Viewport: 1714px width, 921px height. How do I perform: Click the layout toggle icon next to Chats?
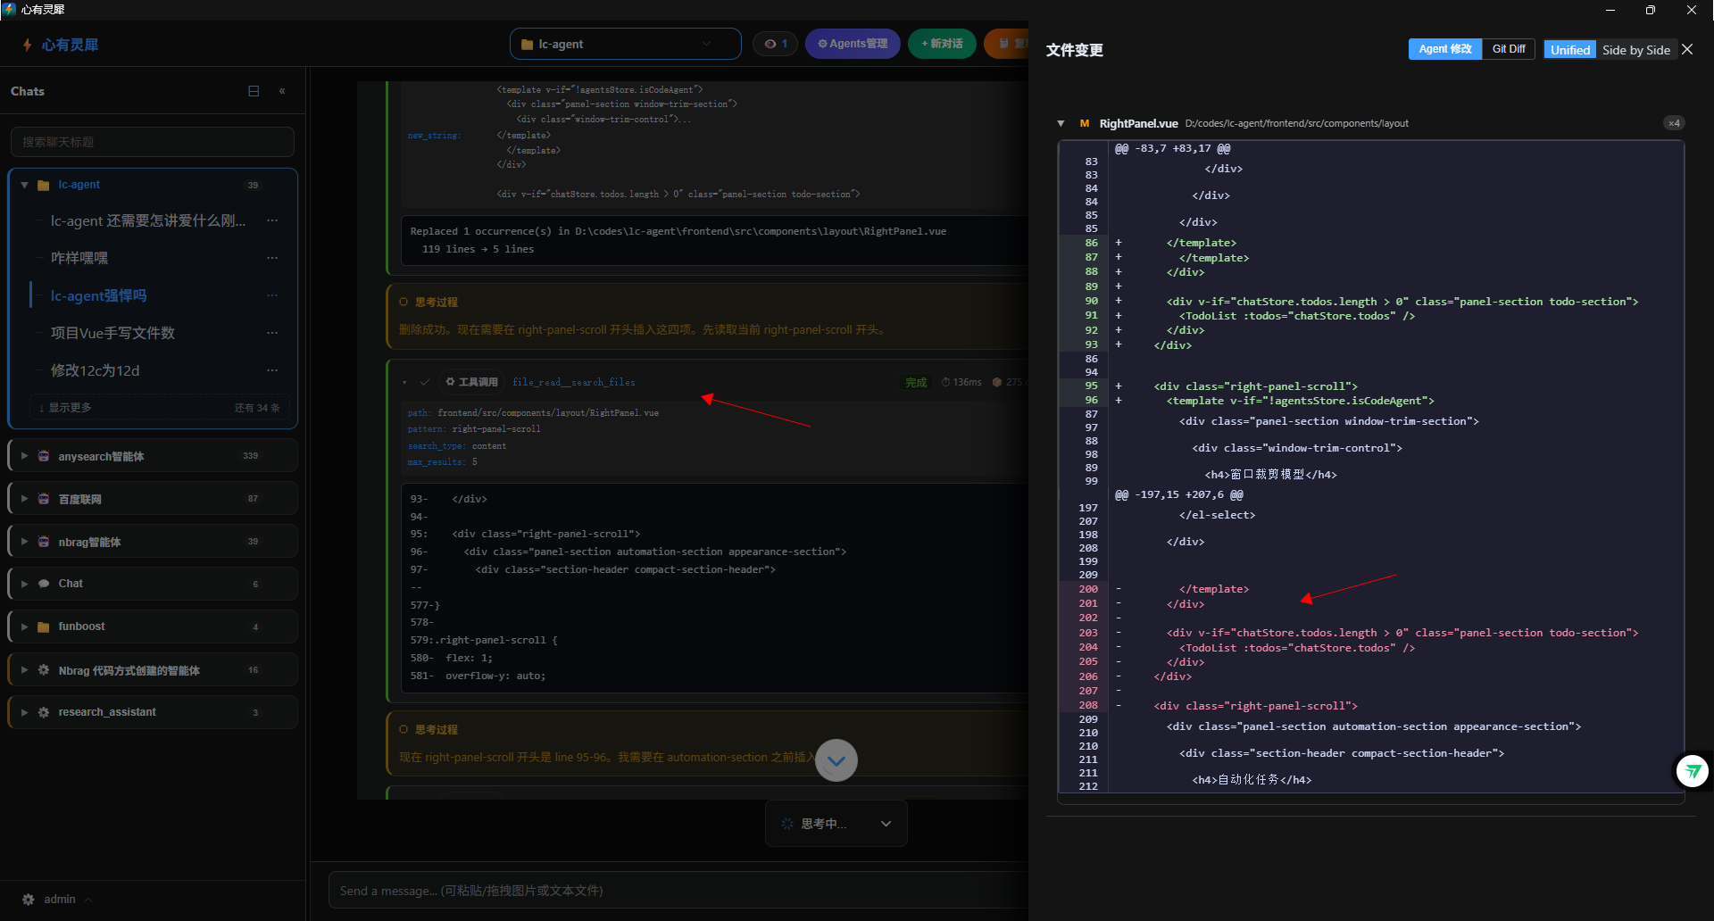point(254,91)
